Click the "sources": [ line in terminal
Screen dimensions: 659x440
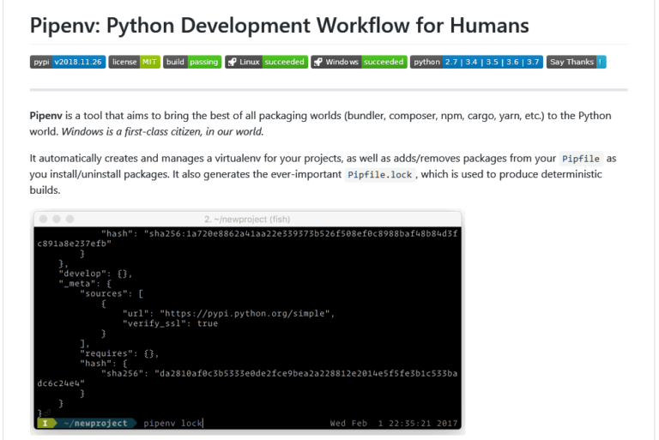point(112,293)
